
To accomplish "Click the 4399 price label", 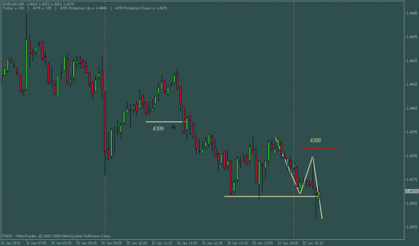I will (x=158, y=129).
